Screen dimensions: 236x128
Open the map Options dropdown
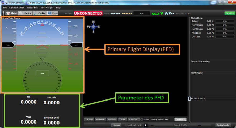coord(180,119)
